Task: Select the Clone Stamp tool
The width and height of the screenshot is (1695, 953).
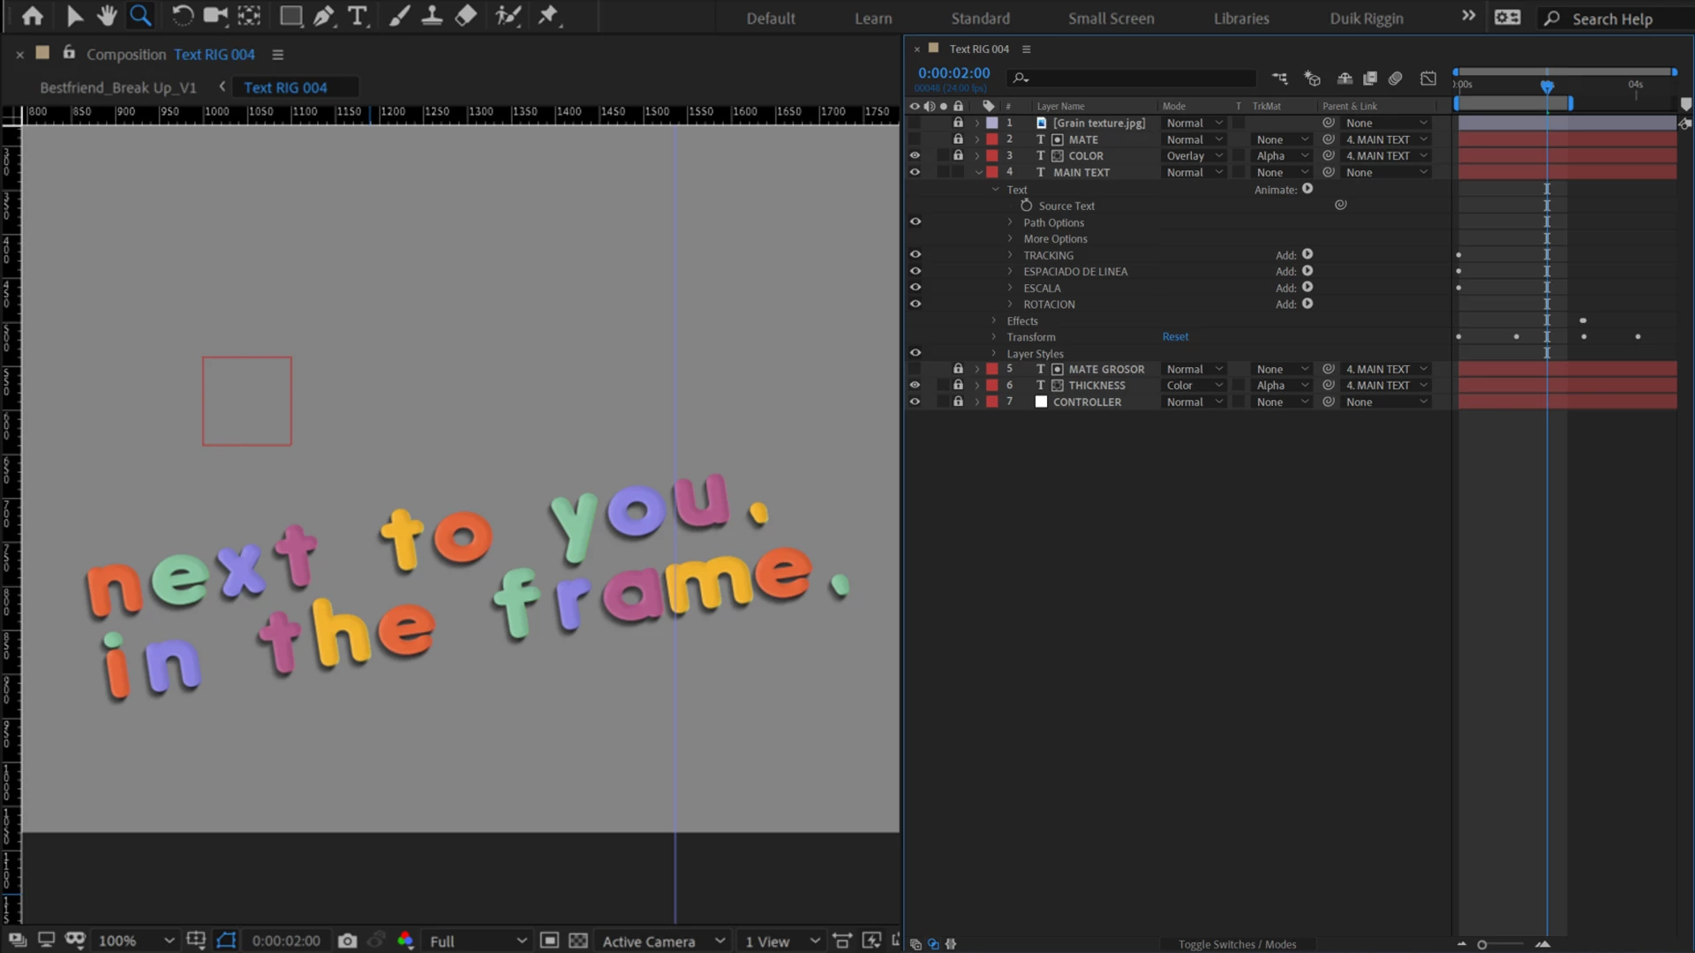Action: (432, 16)
